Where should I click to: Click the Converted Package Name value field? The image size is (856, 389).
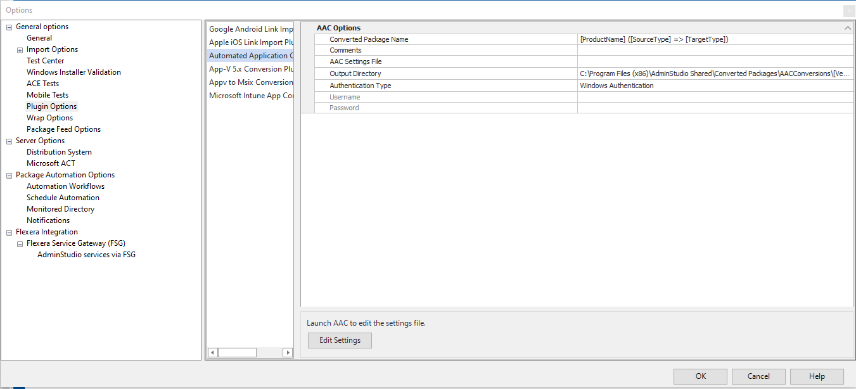(x=715, y=39)
